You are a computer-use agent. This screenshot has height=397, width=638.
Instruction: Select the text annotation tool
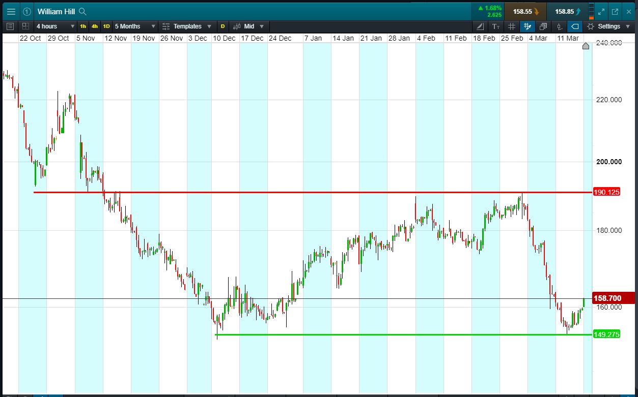point(495,26)
